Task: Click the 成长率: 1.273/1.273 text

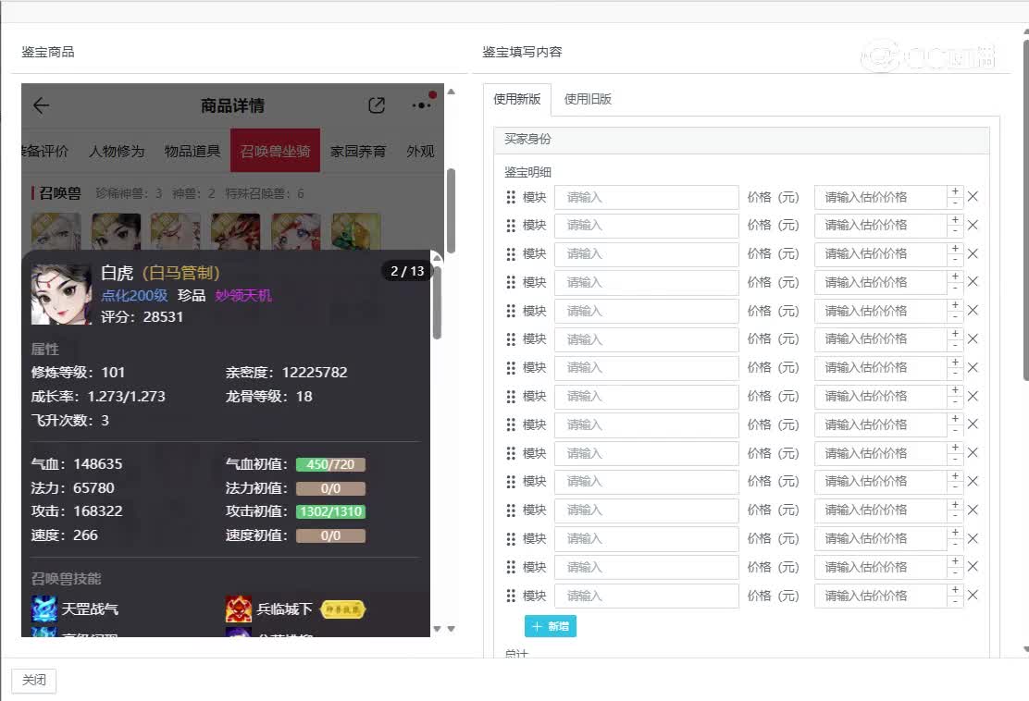Action: [98, 396]
